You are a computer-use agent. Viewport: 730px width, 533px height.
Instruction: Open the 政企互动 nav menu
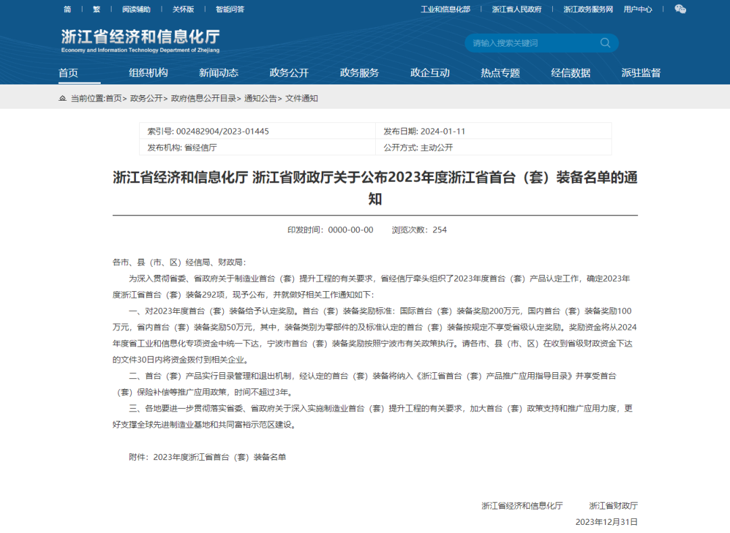tap(430, 72)
